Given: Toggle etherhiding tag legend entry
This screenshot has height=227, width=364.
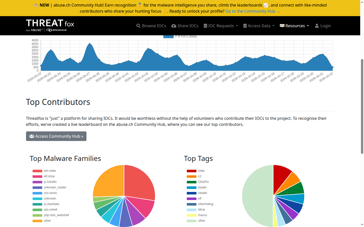Looking at the screenshot, I should (200, 204).
